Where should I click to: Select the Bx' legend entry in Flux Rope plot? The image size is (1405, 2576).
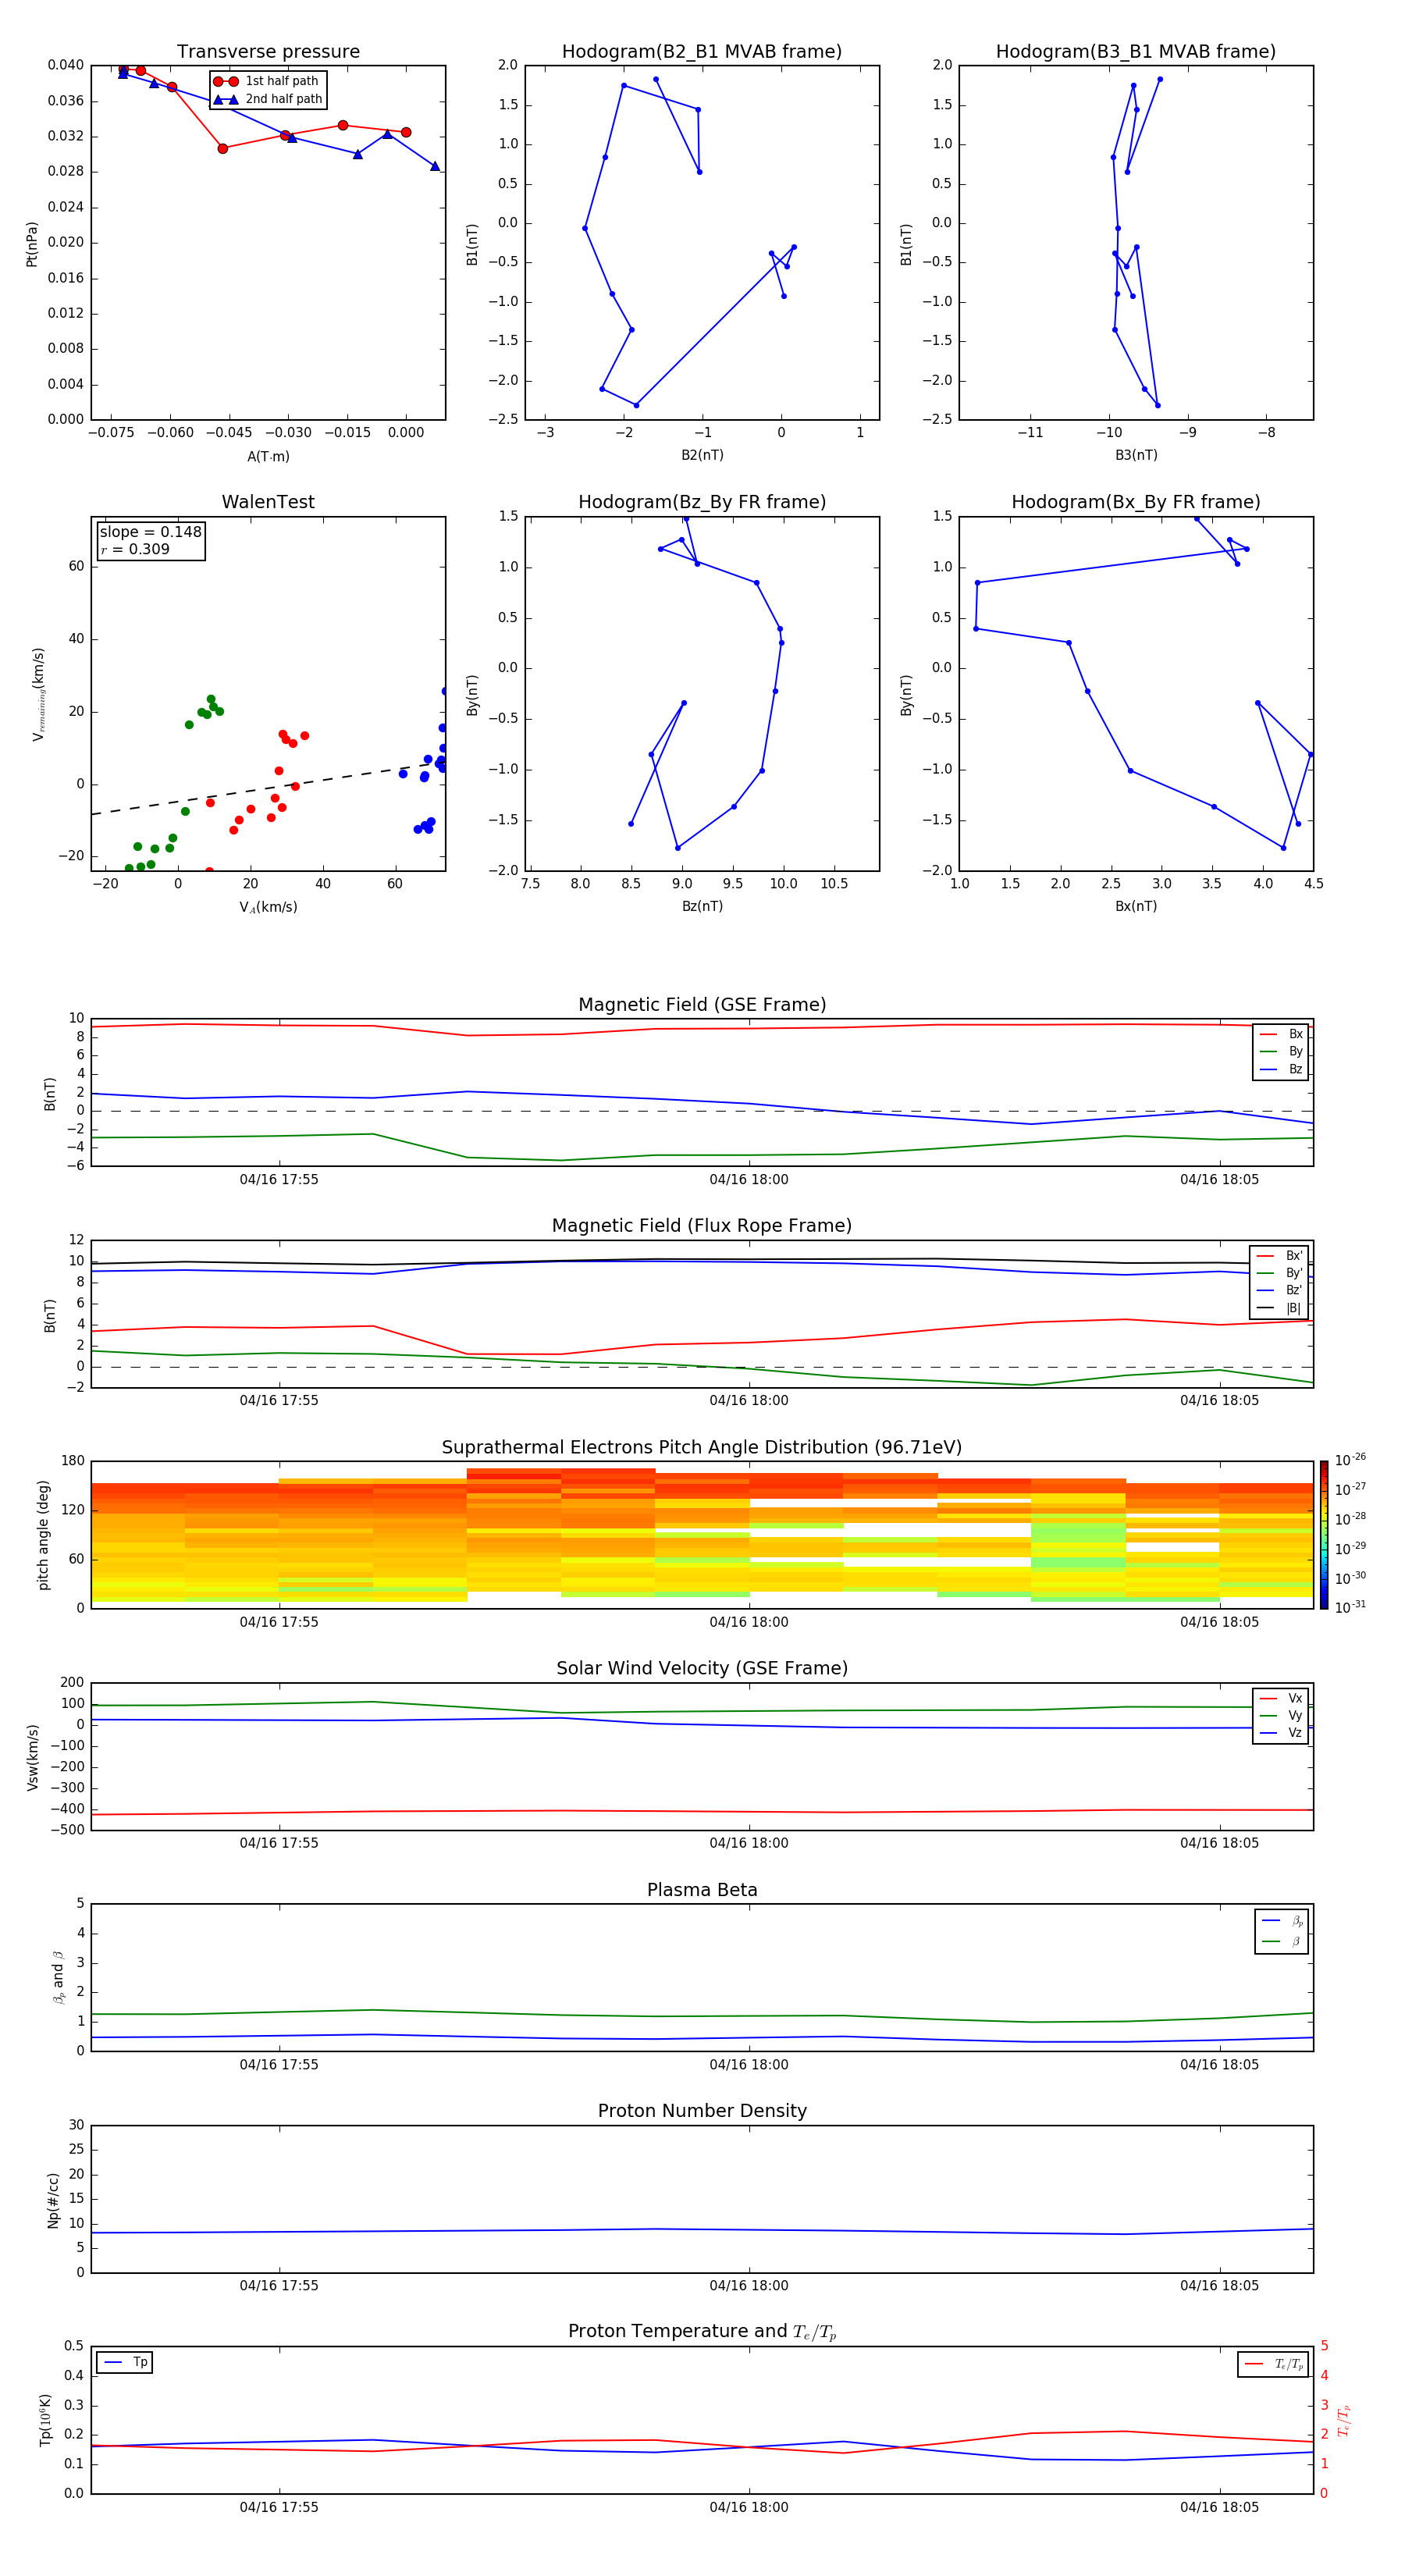pos(1279,1256)
